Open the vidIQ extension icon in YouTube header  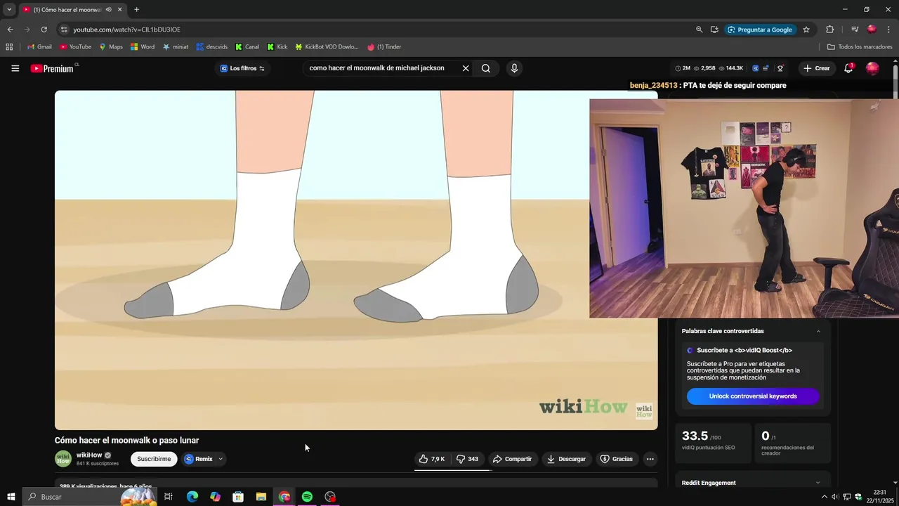point(756,68)
